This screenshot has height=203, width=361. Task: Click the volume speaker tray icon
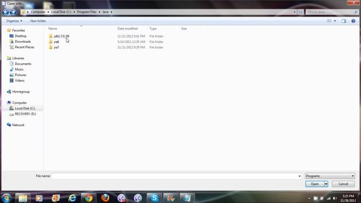click(x=334, y=198)
